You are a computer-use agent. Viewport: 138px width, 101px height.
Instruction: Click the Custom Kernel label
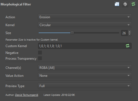pyautogui.click(x=16, y=46)
